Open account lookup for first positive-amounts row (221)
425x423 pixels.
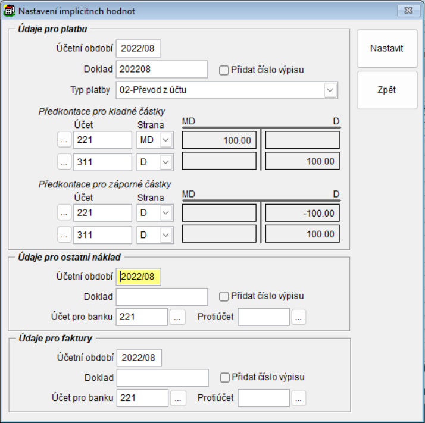[64, 140]
